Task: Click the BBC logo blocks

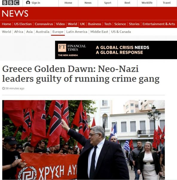Action: pyautogui.click(x=11, y=3)
